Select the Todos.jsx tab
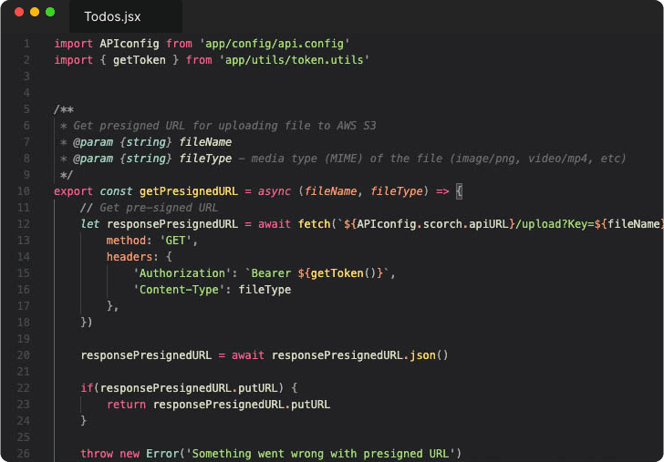 [126, 16]
